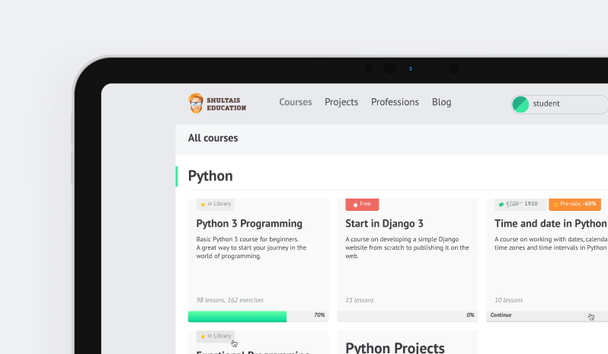
Task: Click the 98 lessons, 162 exercises text
Action: pos(229,300)
